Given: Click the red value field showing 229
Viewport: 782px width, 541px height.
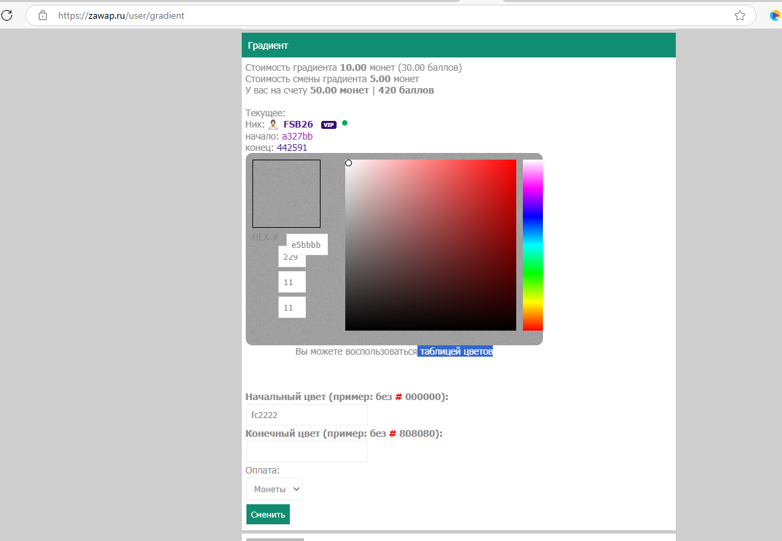Looking at the screenshot, I should coord(292,258).
